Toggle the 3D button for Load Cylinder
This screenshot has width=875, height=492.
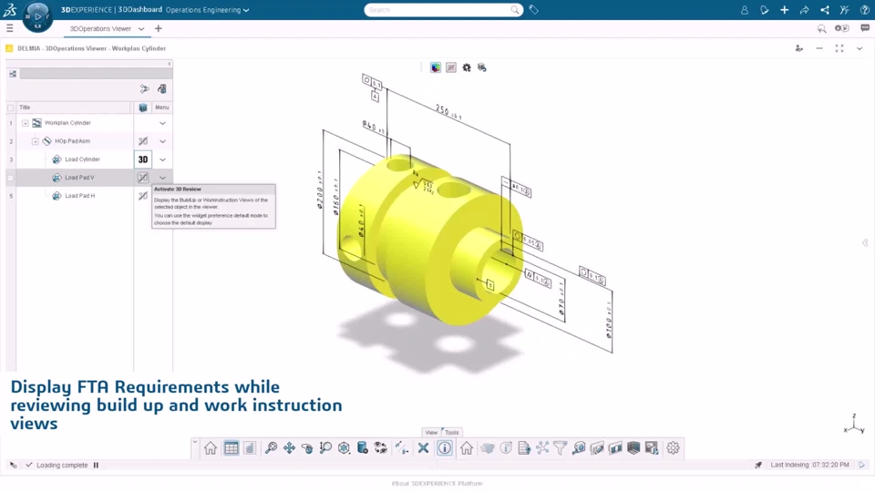[x=143, y=159]
